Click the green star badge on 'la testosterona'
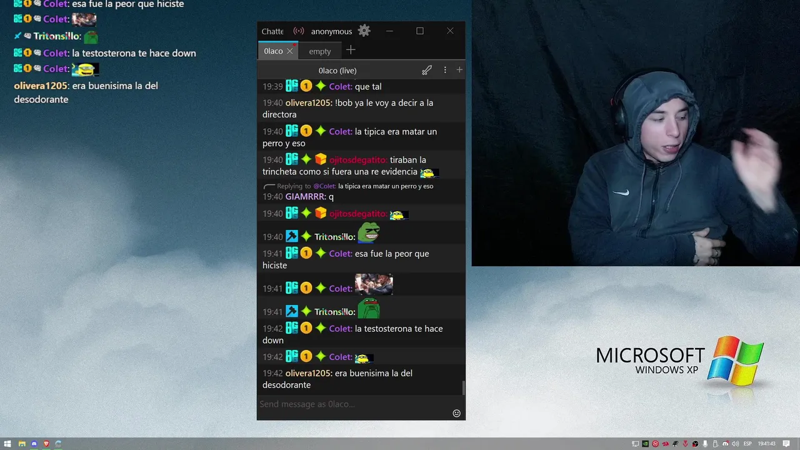The height and width of the screenshot is (450, 800). pos(321,328)
